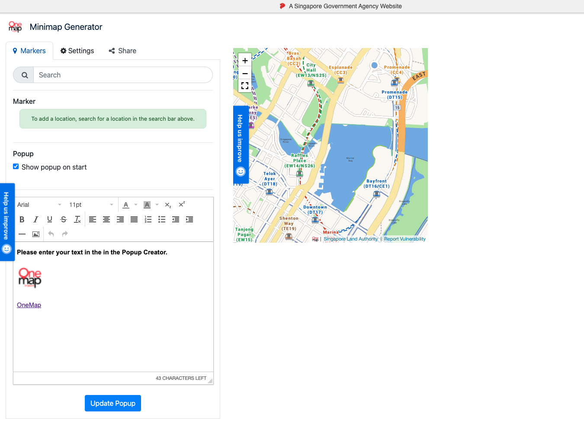Toggle bold formatting in popup editor
Viewport: 584px width, 427px height.
(22, 219)
